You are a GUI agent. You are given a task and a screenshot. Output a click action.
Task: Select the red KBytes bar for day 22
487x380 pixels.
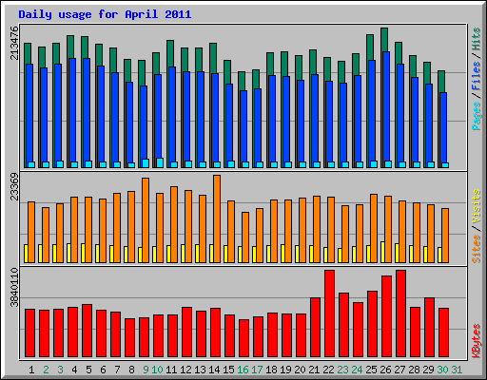point(330,313)
